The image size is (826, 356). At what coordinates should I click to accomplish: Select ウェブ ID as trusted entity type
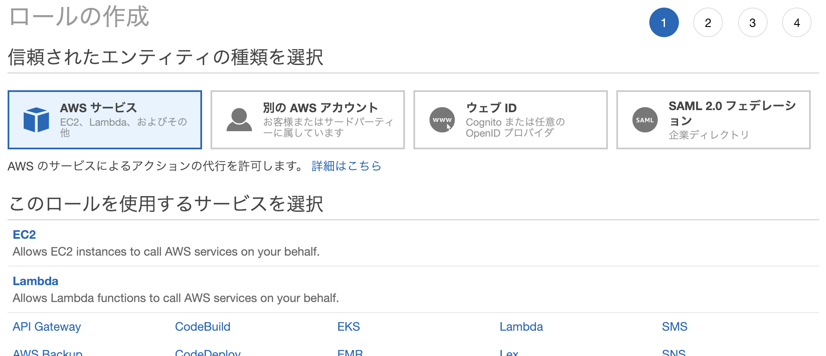point(510,120)
